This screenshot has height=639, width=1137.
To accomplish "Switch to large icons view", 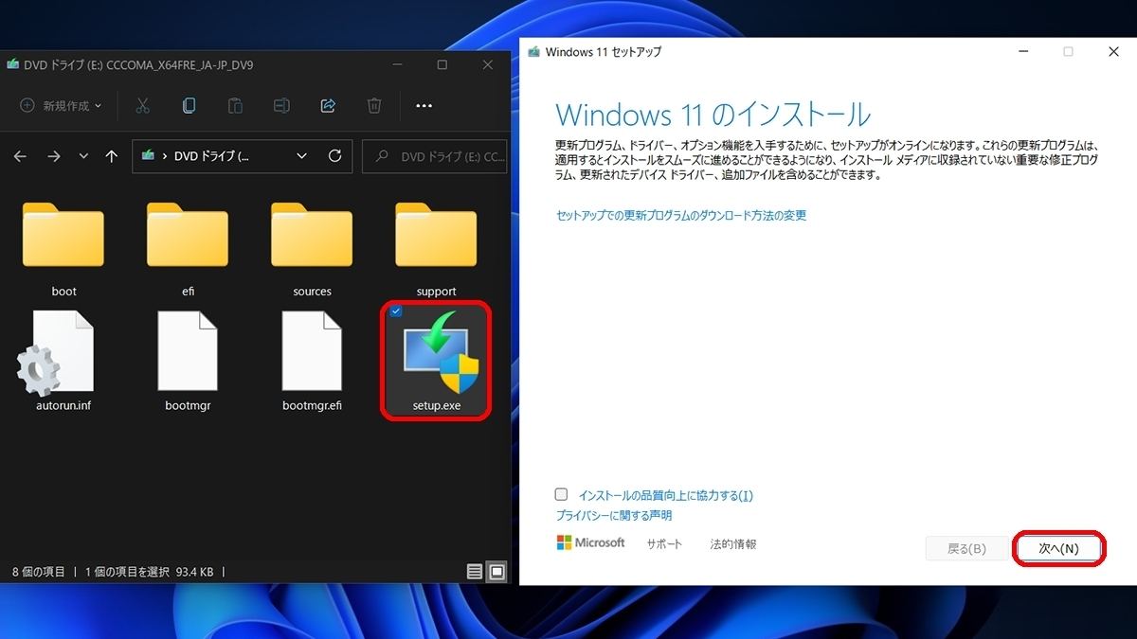I will [497, 572].
